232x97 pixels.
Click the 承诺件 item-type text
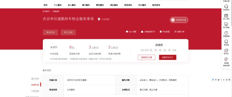click(x=54, y=47)
